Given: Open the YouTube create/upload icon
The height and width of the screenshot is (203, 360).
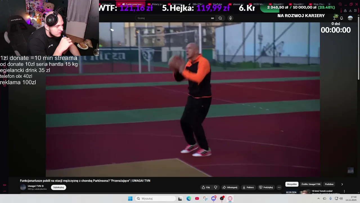Looking at the screenshot, I should point(334,18).
